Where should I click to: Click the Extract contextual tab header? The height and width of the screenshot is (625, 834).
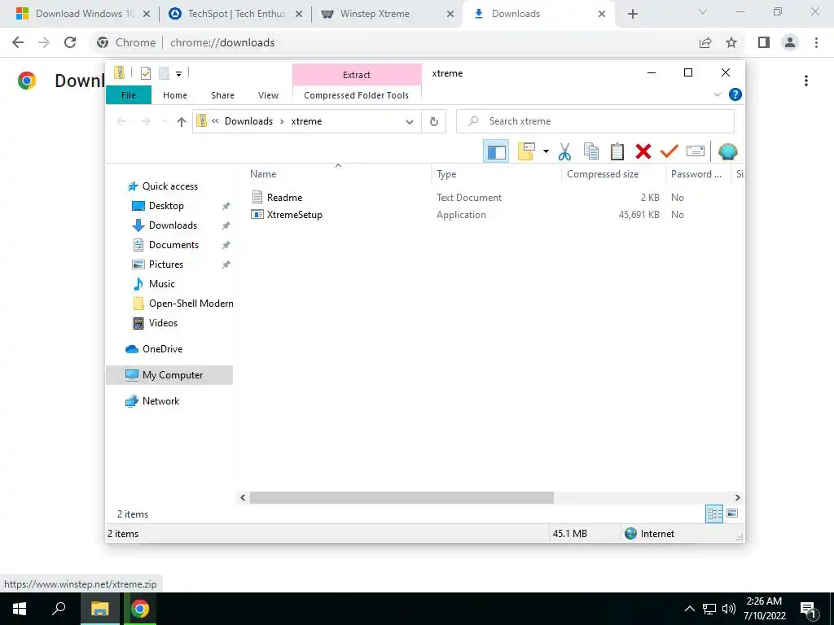[x=357, y=75]
